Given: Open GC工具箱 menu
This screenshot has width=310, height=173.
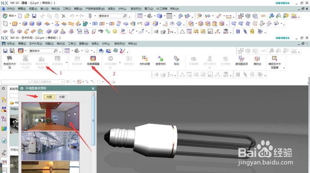Looking at the screenshot, I should (162, 9).
